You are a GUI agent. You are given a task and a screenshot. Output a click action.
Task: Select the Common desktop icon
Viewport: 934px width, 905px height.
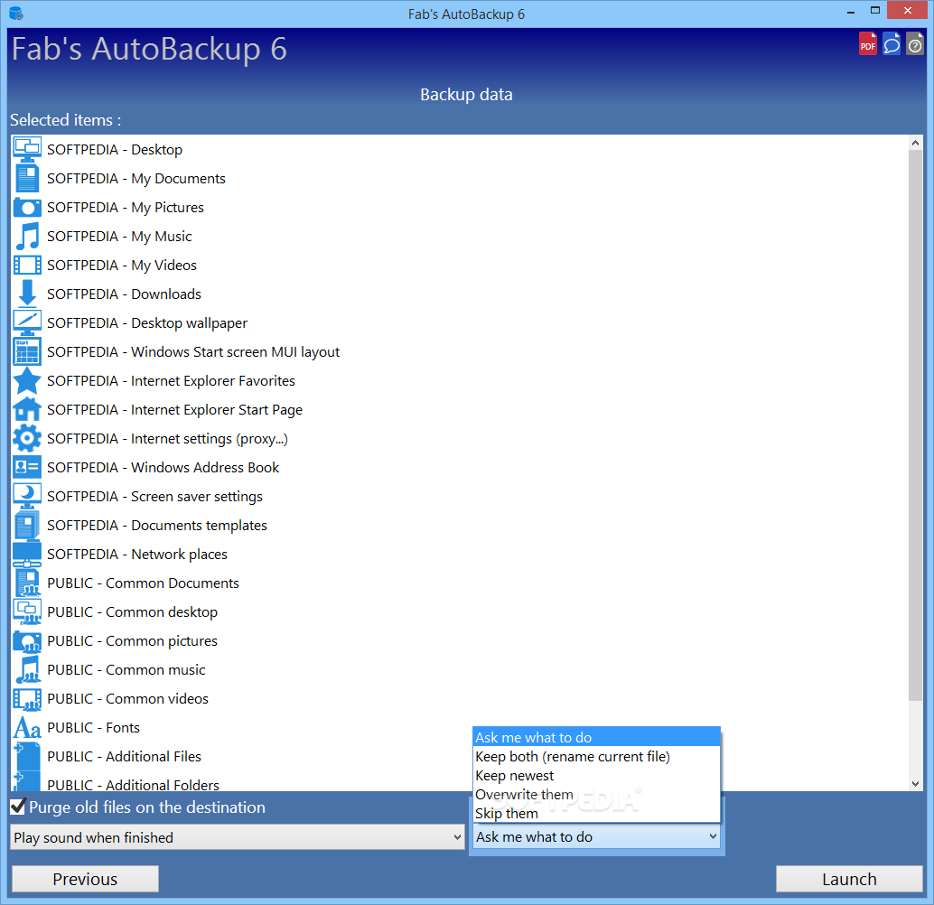27,611
